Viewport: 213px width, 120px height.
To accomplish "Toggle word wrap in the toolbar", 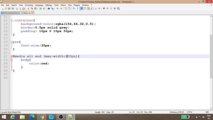I will [74, 9].
